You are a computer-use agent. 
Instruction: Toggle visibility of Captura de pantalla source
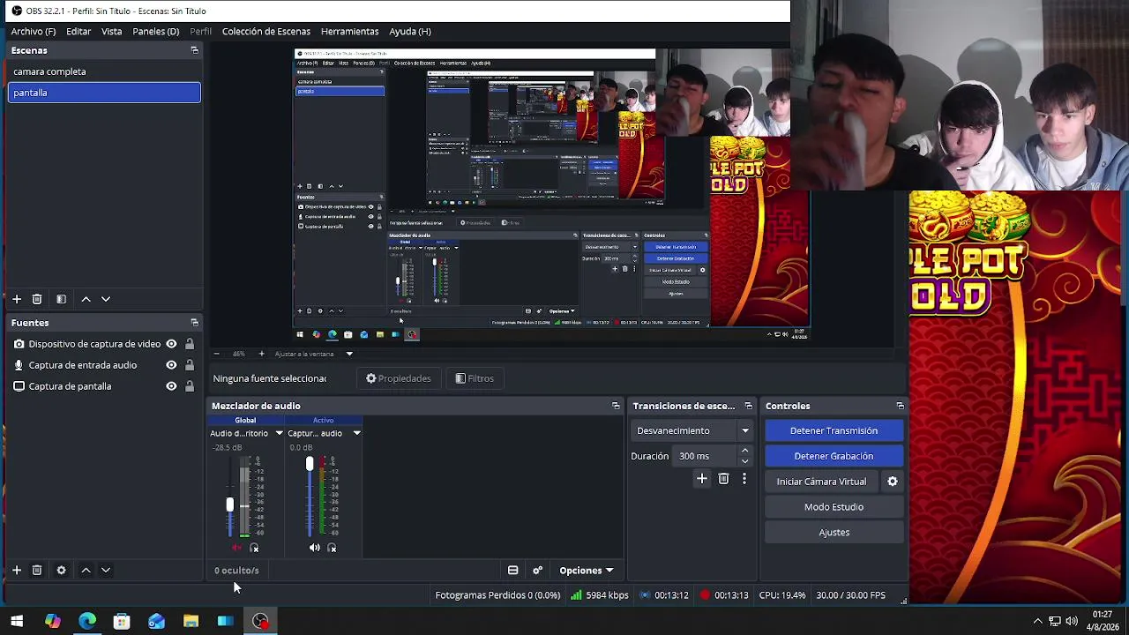coord(171,386)
